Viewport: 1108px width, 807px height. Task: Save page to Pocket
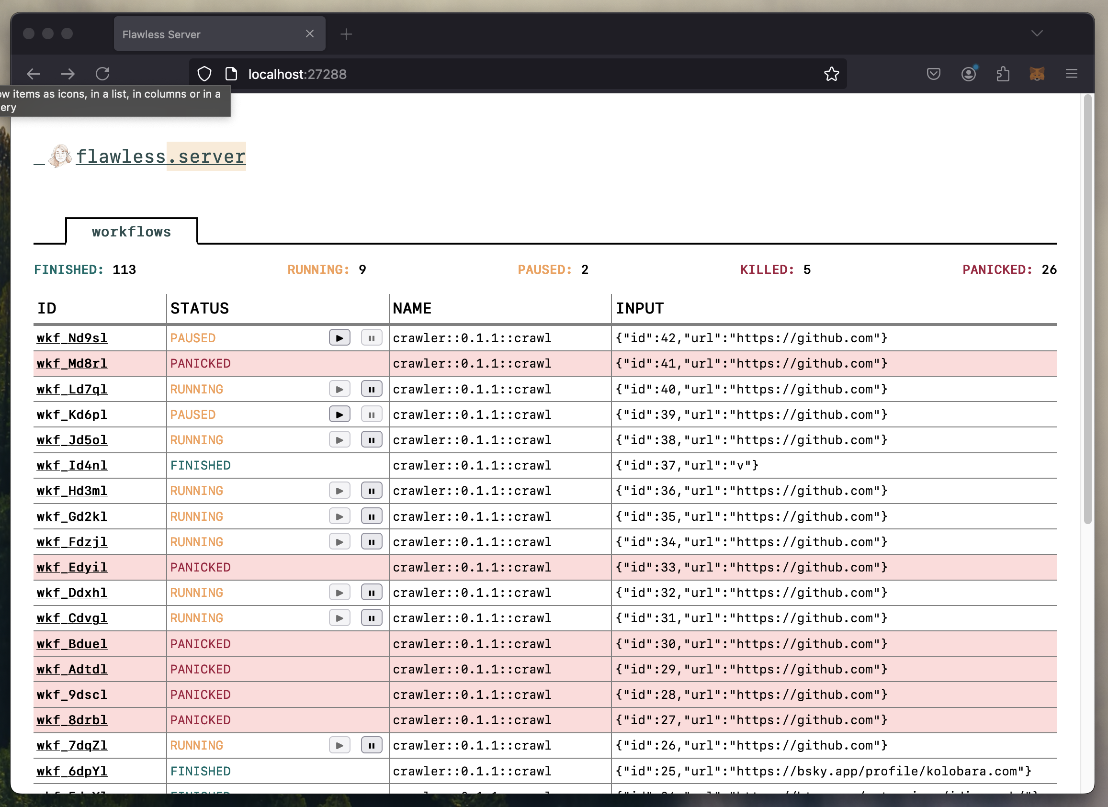point(934,74)
